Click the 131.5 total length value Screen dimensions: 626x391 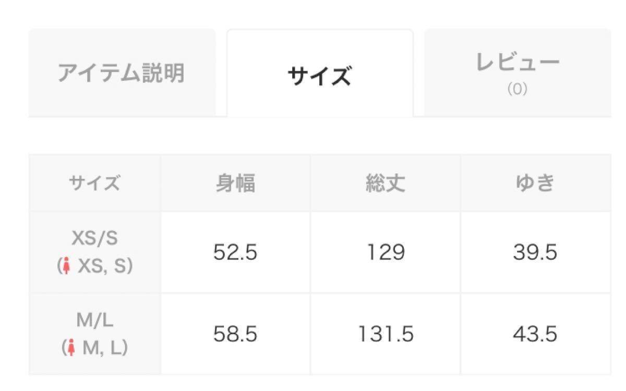click(x=386, y=334)
